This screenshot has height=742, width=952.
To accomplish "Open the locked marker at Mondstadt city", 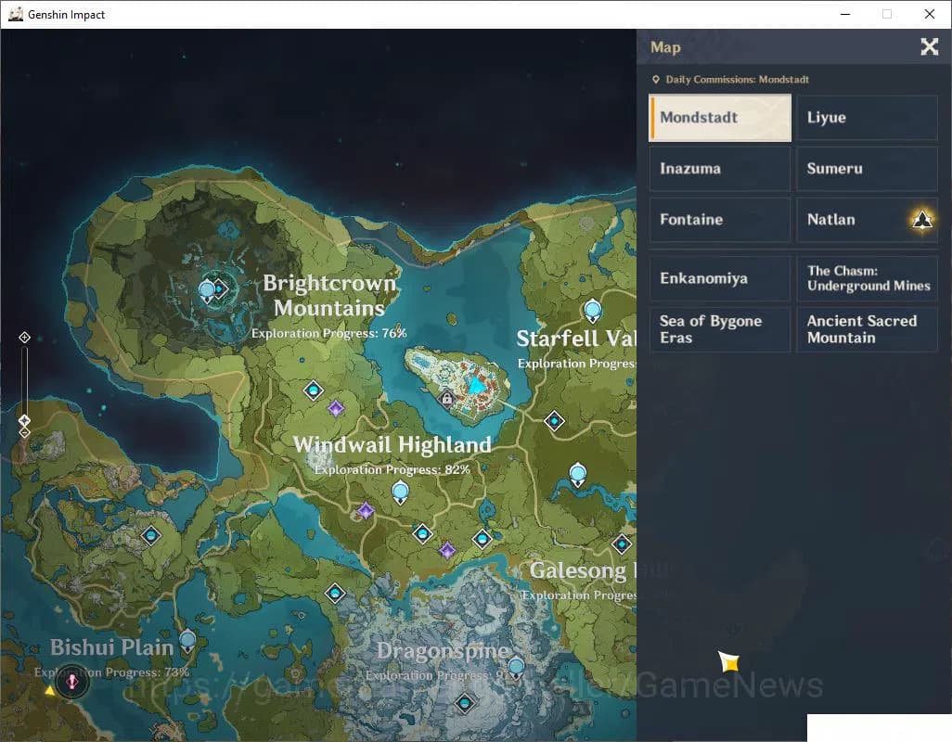I will 447,399.
